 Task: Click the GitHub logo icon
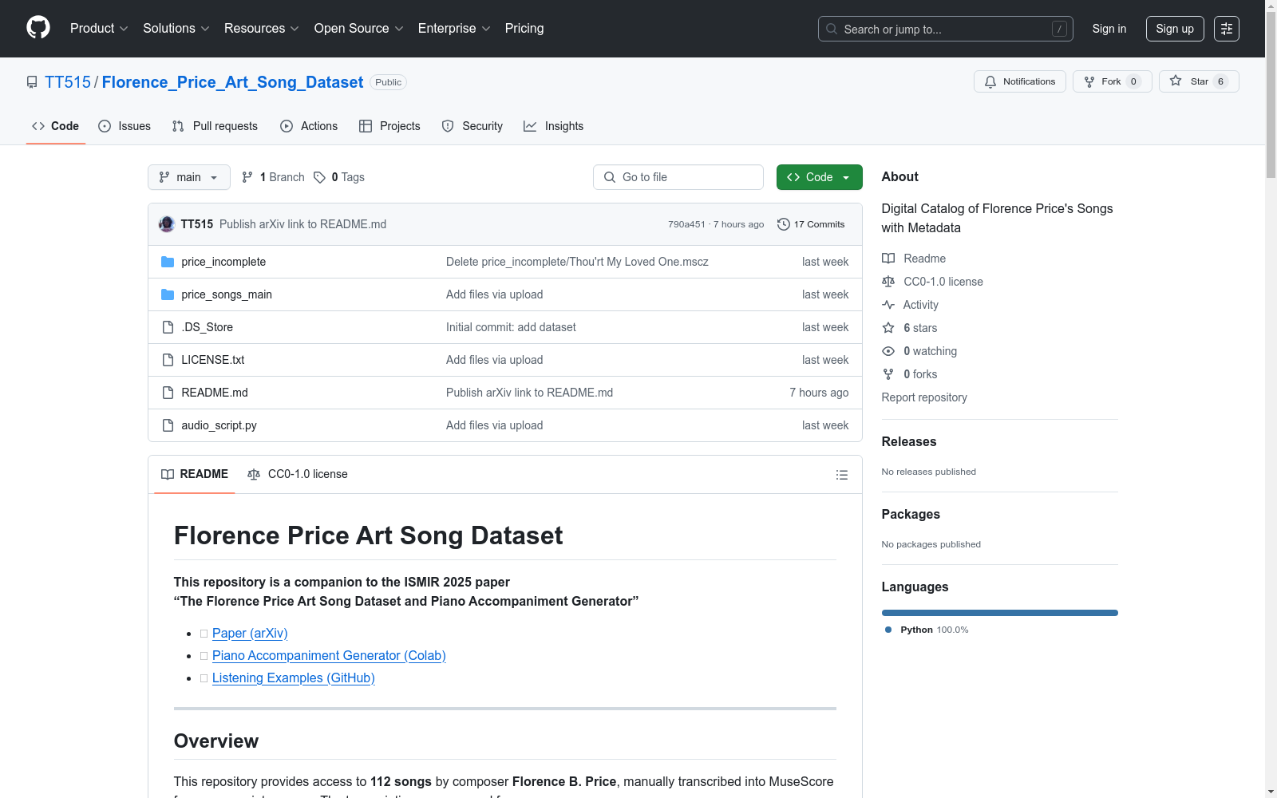point(38,28)
